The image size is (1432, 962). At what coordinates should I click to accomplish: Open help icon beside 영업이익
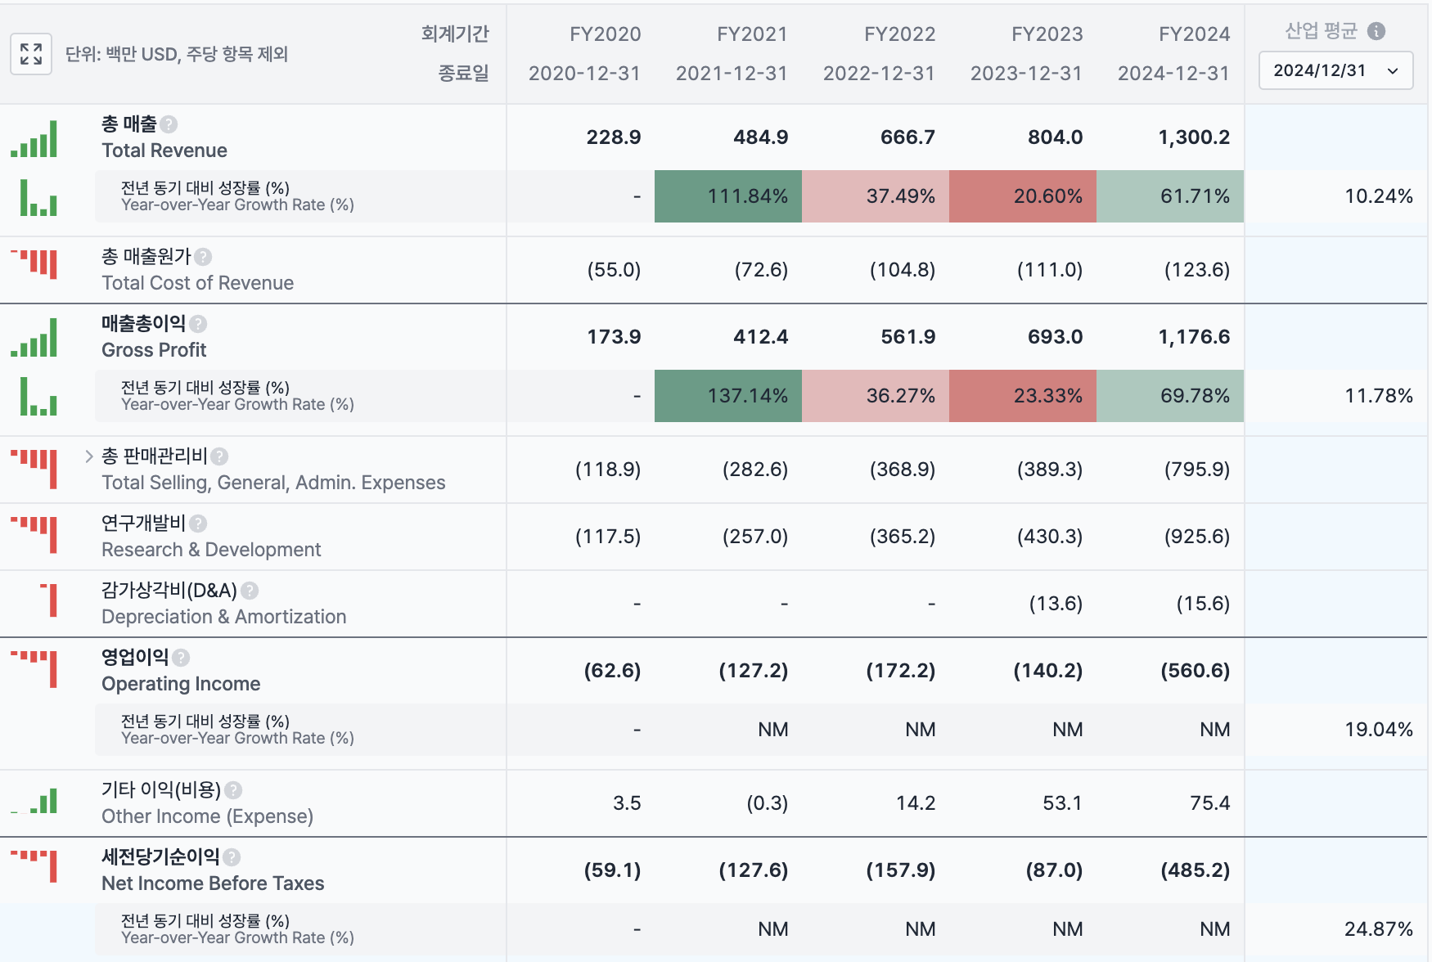(181, 658)
